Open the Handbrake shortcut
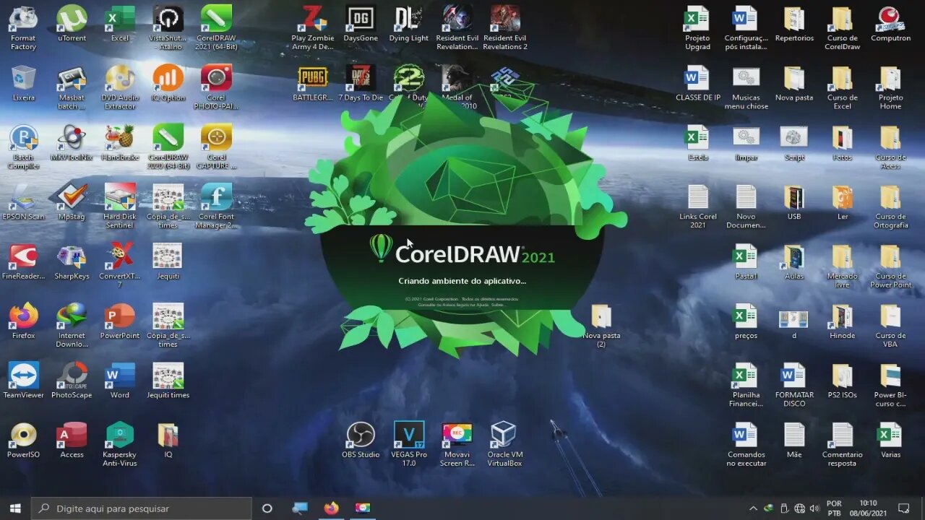The image size is (925, 520). click(x=120, y=142)
